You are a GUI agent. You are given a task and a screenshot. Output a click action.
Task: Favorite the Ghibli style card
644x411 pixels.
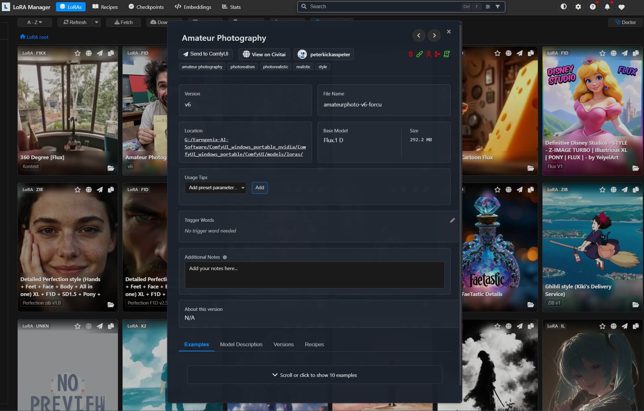click(x=602, y=190)
